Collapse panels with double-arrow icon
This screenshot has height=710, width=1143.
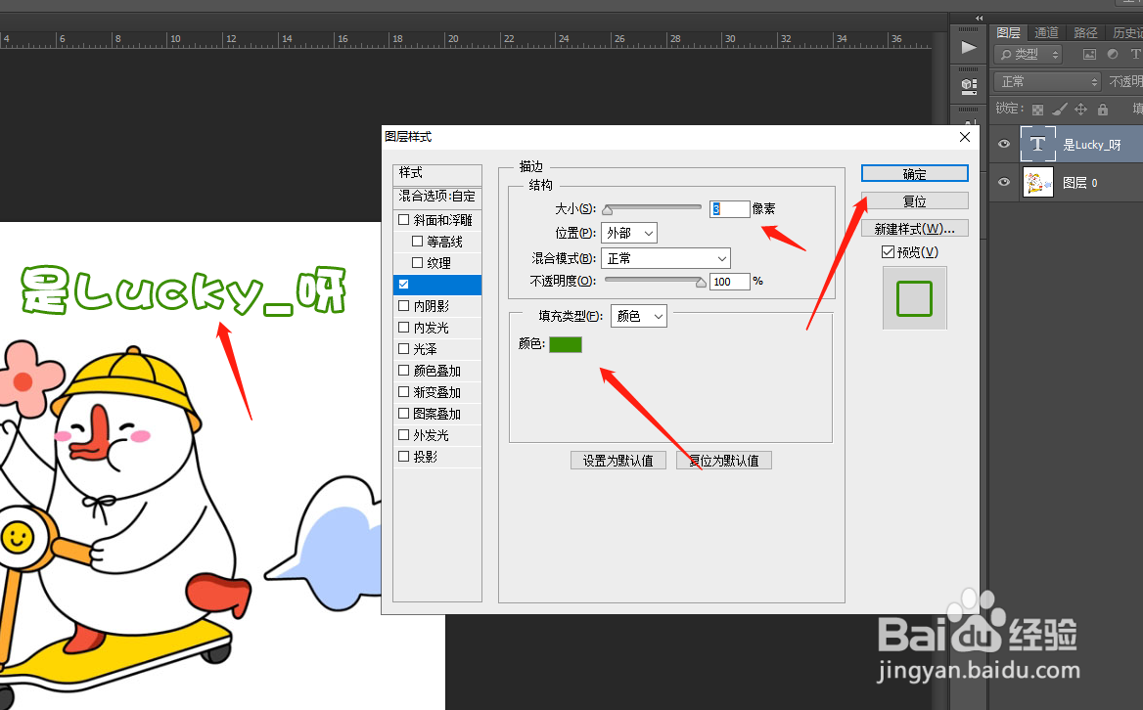[979, 19]
